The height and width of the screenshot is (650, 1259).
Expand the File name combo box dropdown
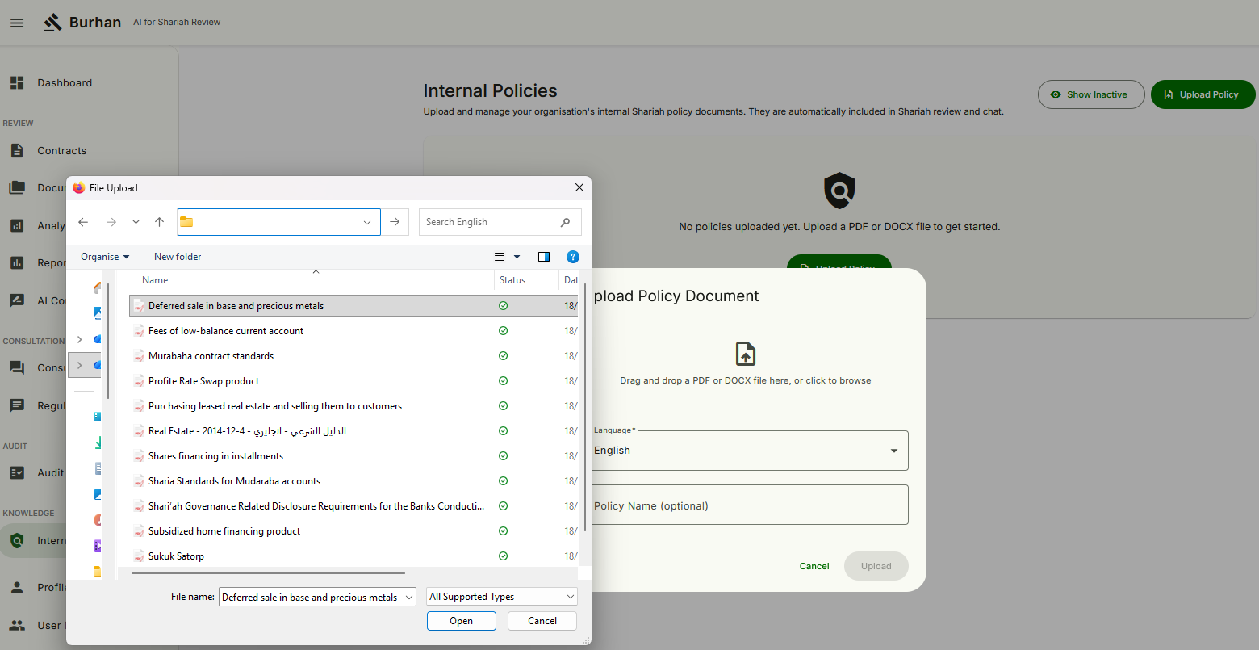(408, 597)
